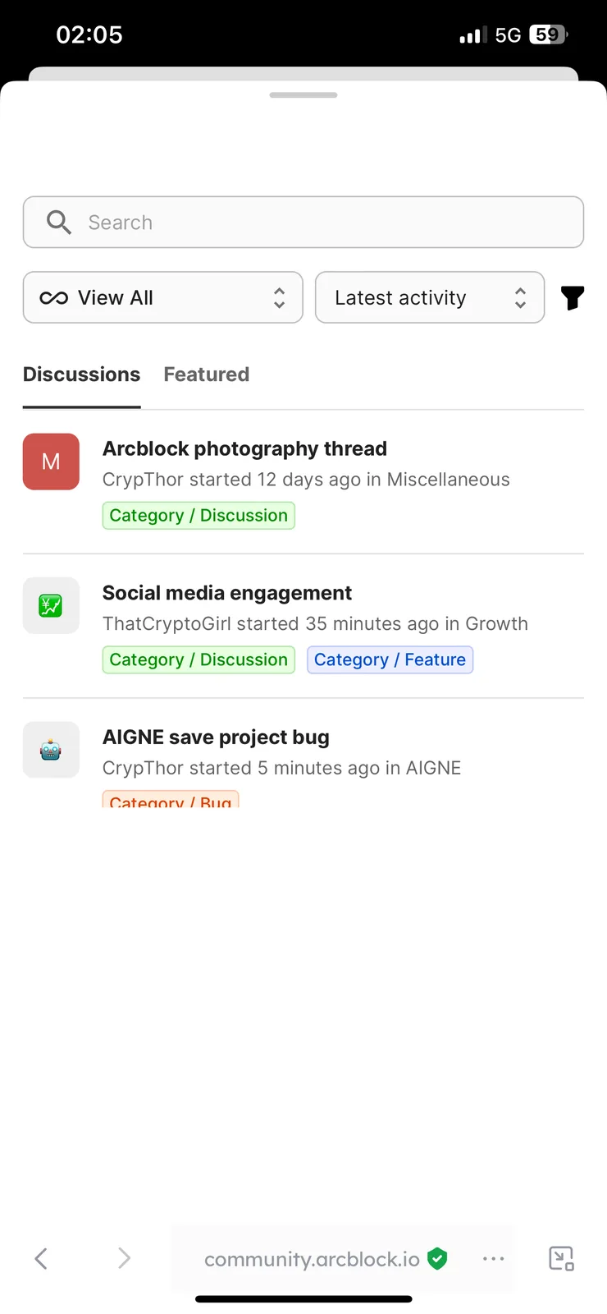Screen dimensions: 607x1314
Task: Click the green verified shield icon
Action: click(x=438, y=1258)
